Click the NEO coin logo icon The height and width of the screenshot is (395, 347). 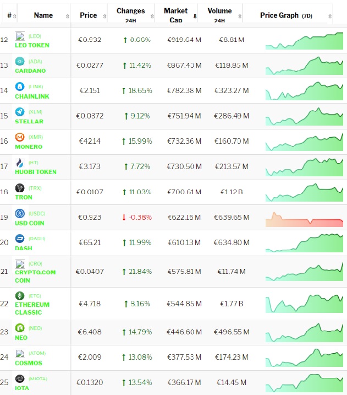[x=20, y=328]
